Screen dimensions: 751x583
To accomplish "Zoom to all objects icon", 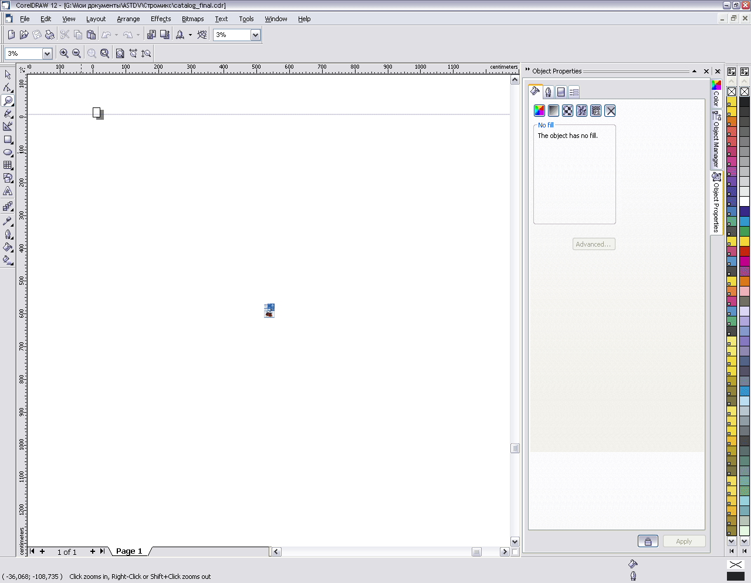I will pyautogui.click(x=104, y=53).
